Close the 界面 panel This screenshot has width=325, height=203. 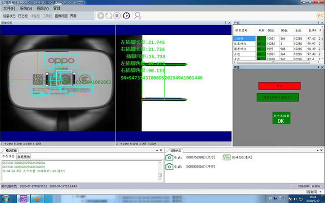point(322,67)
